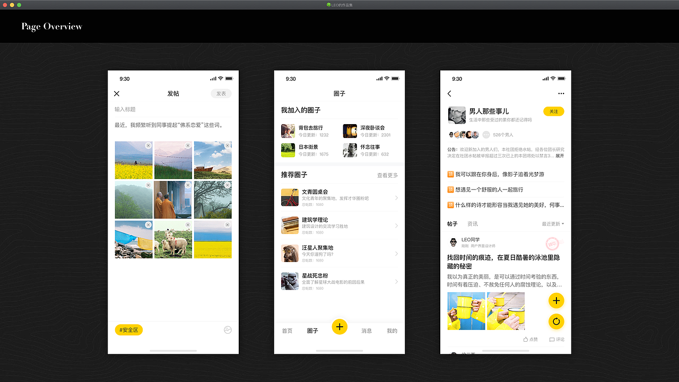The height and width of the screenshot is (382, 679).
Task: Open the three-dot more menu
Action: point(561,94)
